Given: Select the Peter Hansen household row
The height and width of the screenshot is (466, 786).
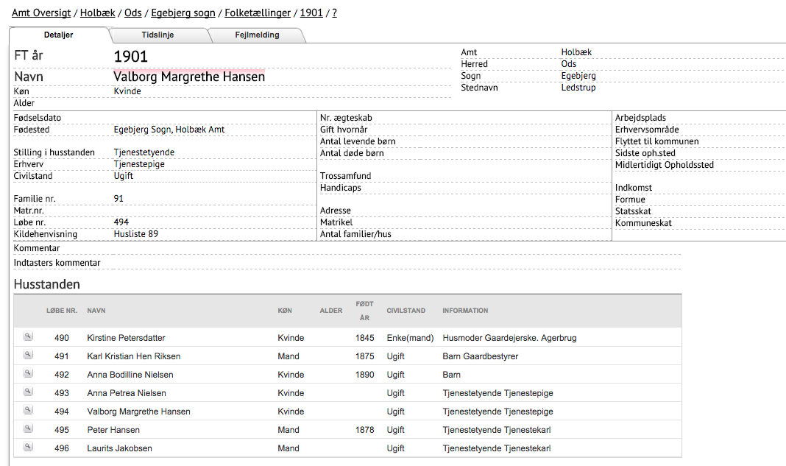Looking at the screenshot, I should click(x=347, y=430).
